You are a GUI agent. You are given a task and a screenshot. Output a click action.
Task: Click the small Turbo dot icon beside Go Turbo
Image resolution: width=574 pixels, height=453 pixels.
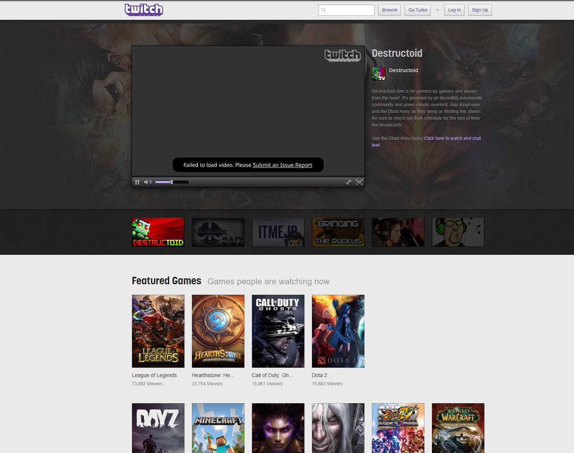[x=437, y=10]
